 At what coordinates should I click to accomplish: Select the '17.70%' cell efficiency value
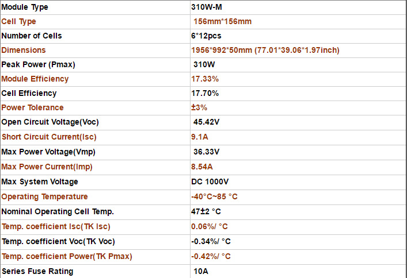pos(205,93)
